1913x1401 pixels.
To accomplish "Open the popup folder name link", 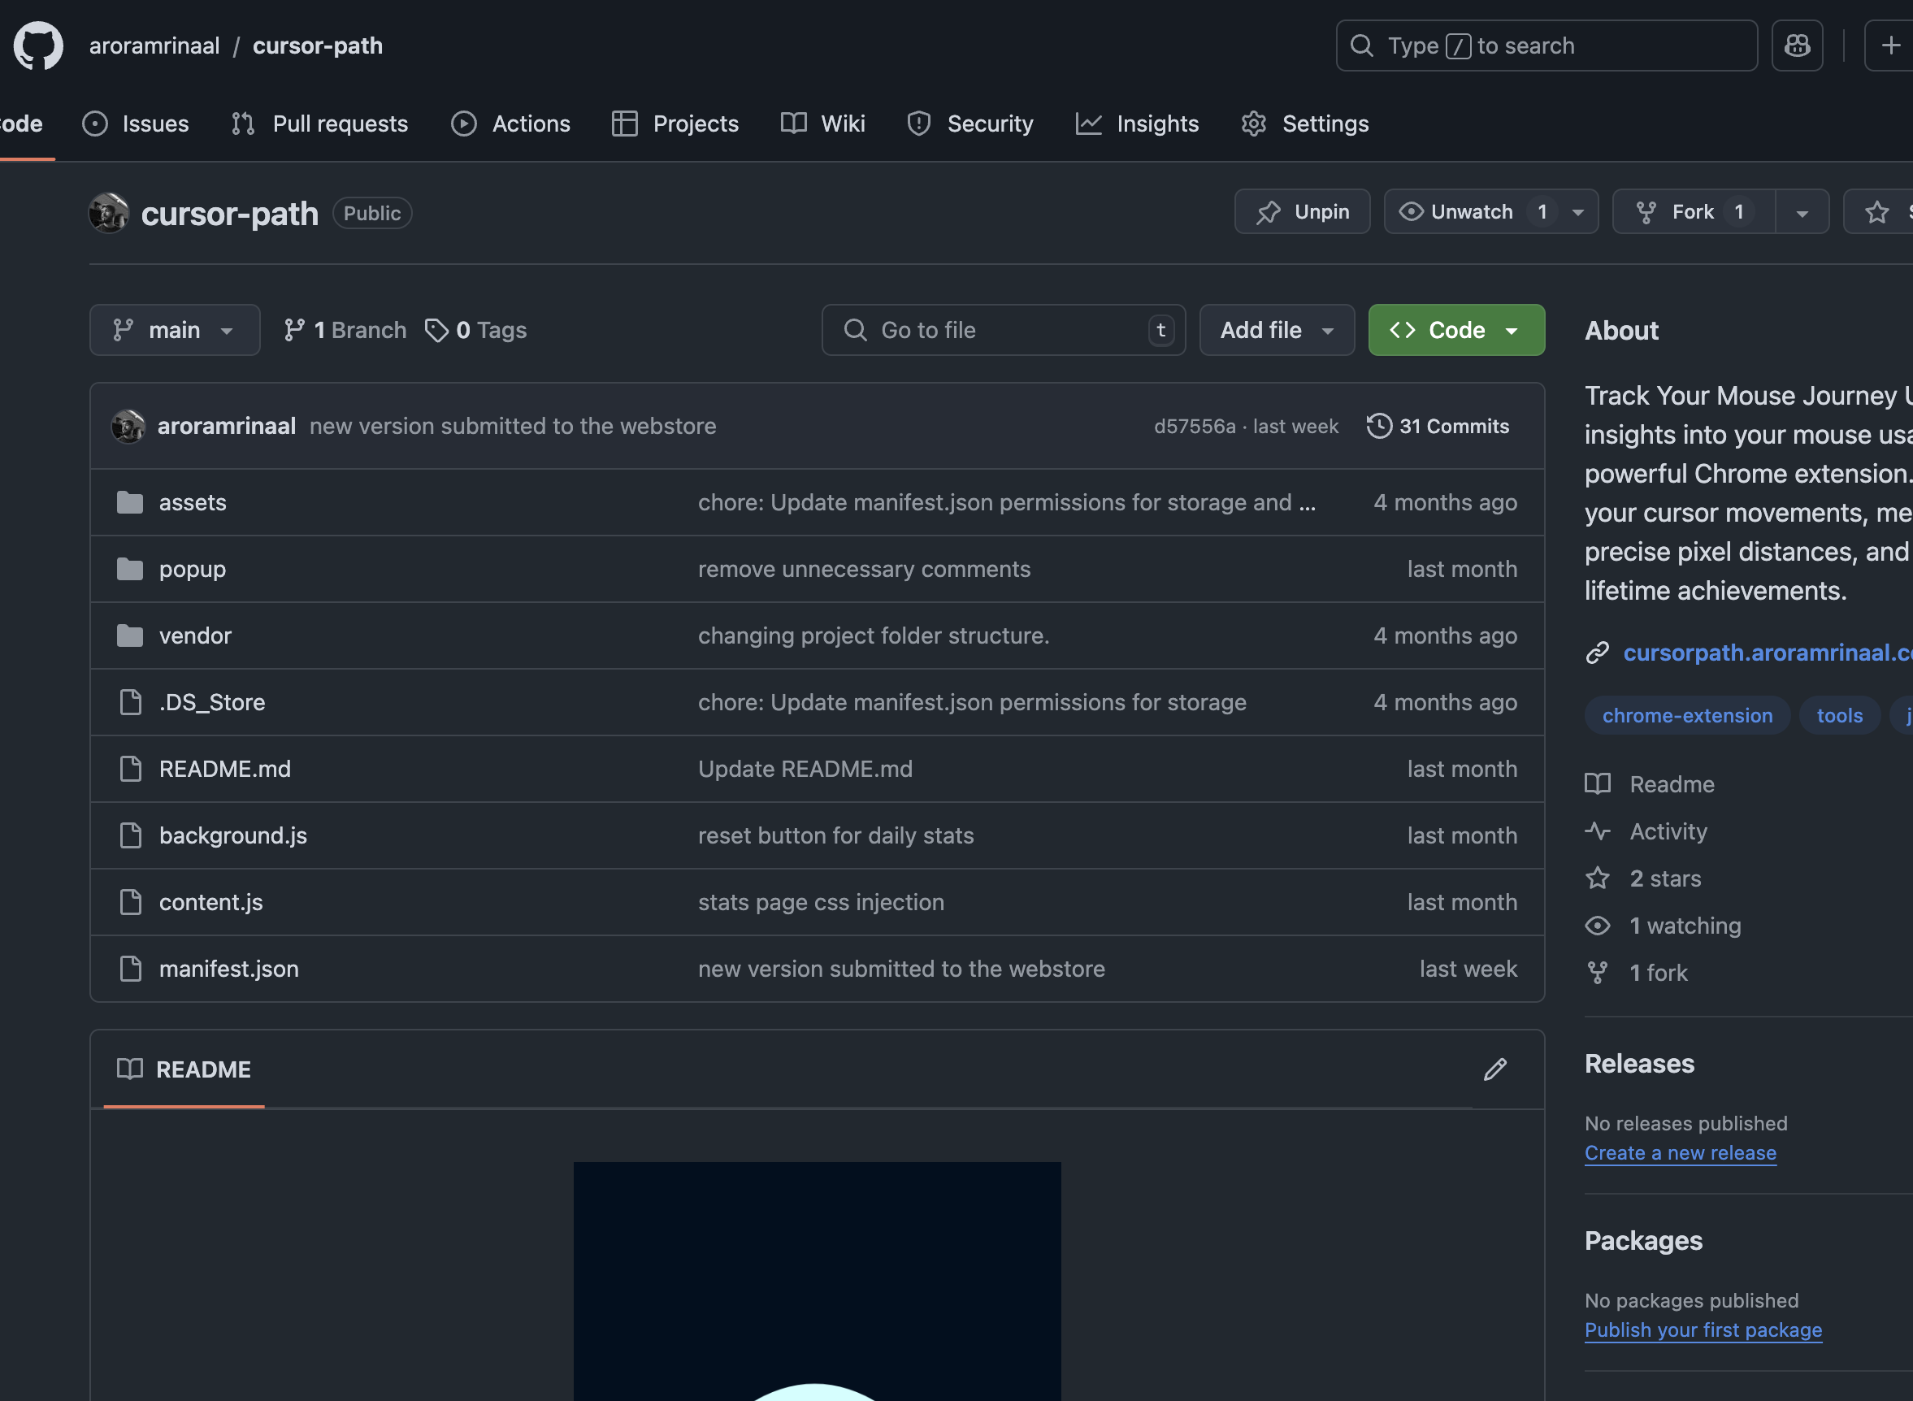I will [193, 569].
